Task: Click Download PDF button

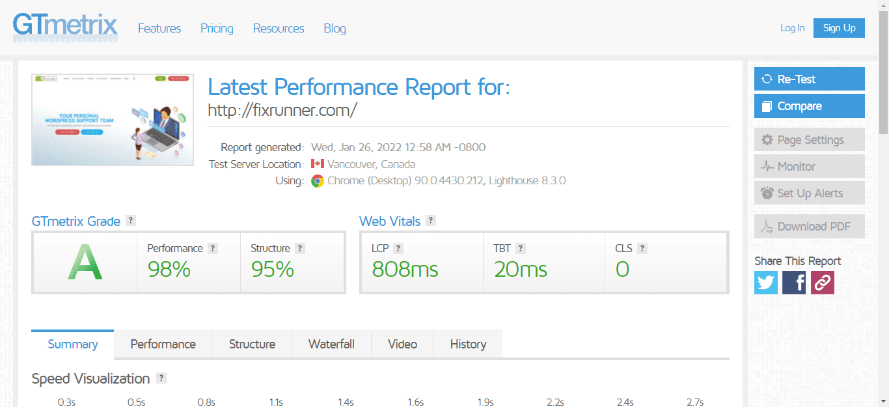Action: click(810, 227)
